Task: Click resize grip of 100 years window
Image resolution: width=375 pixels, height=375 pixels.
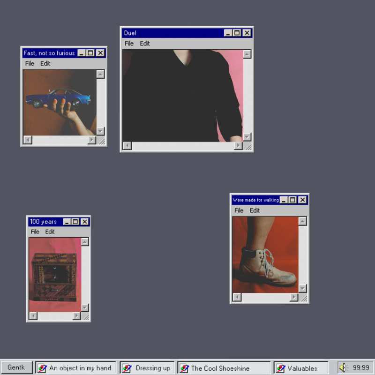Action: tap(86, 316)
